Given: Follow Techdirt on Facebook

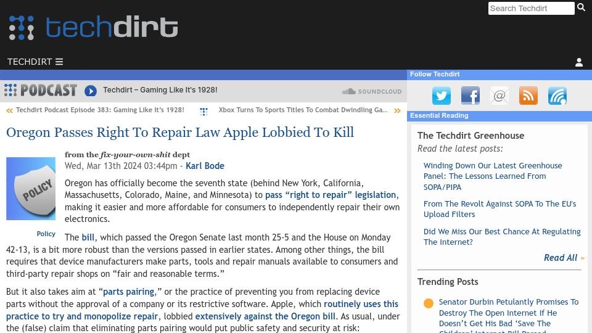Looking at the screenshot, I should point(471,96).
